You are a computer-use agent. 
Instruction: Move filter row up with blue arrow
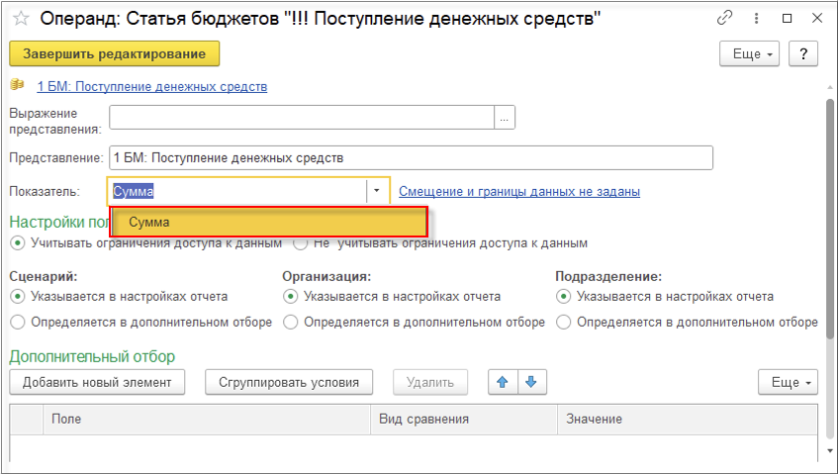pos(503,382)
